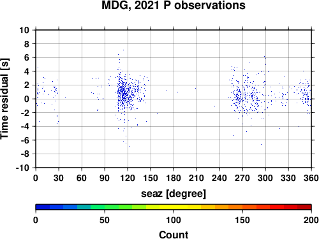319x239 pixels.
Task: Pick the dark red colorbar end segment
Action: click(x=304, y=207)
